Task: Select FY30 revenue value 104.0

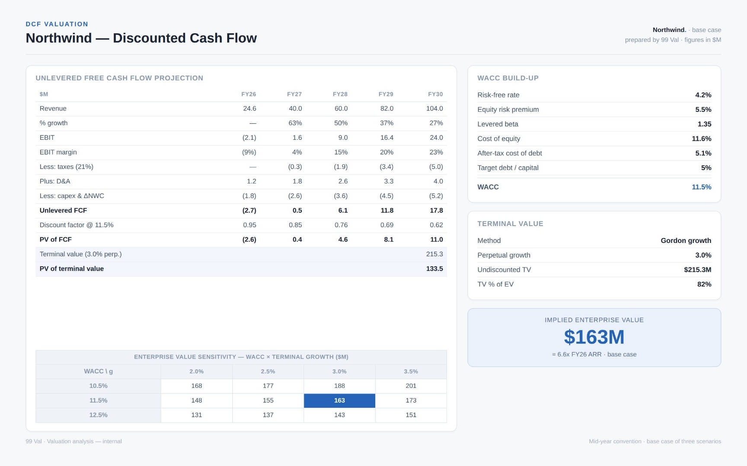Action: (434, 109)
